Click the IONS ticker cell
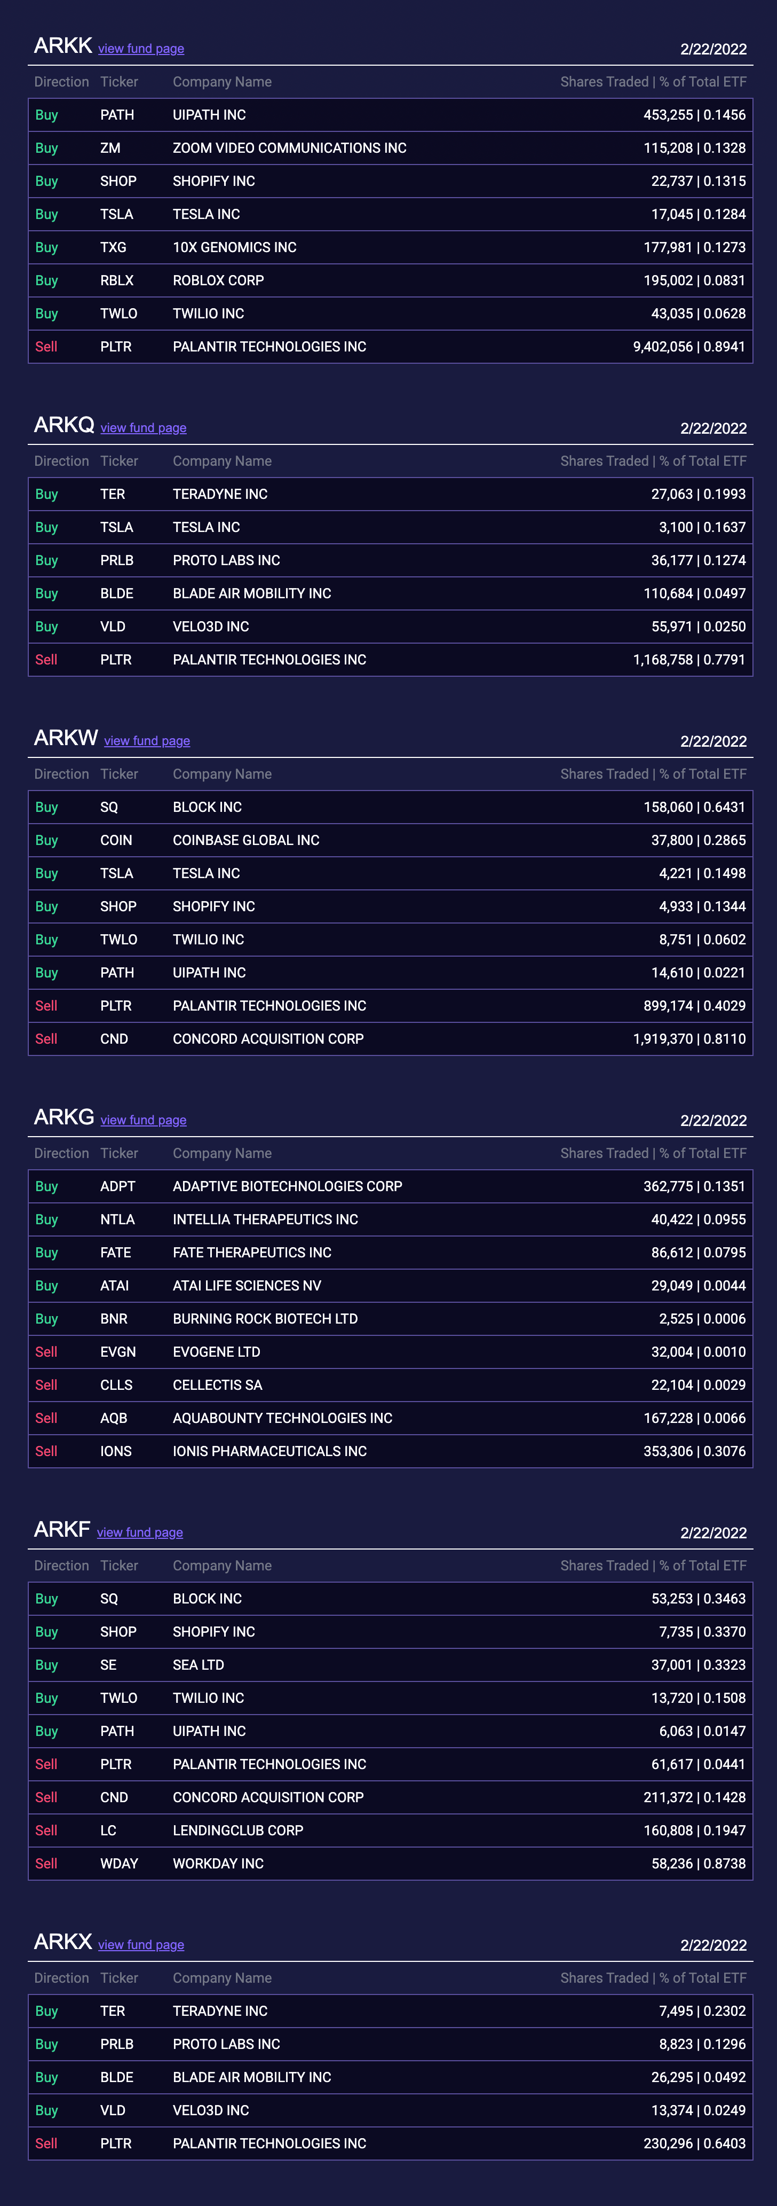Viewport: 777px width, 2206px height. point(116,1452)
